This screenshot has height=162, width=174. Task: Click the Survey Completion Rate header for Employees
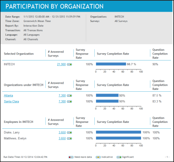click(113, 122)
